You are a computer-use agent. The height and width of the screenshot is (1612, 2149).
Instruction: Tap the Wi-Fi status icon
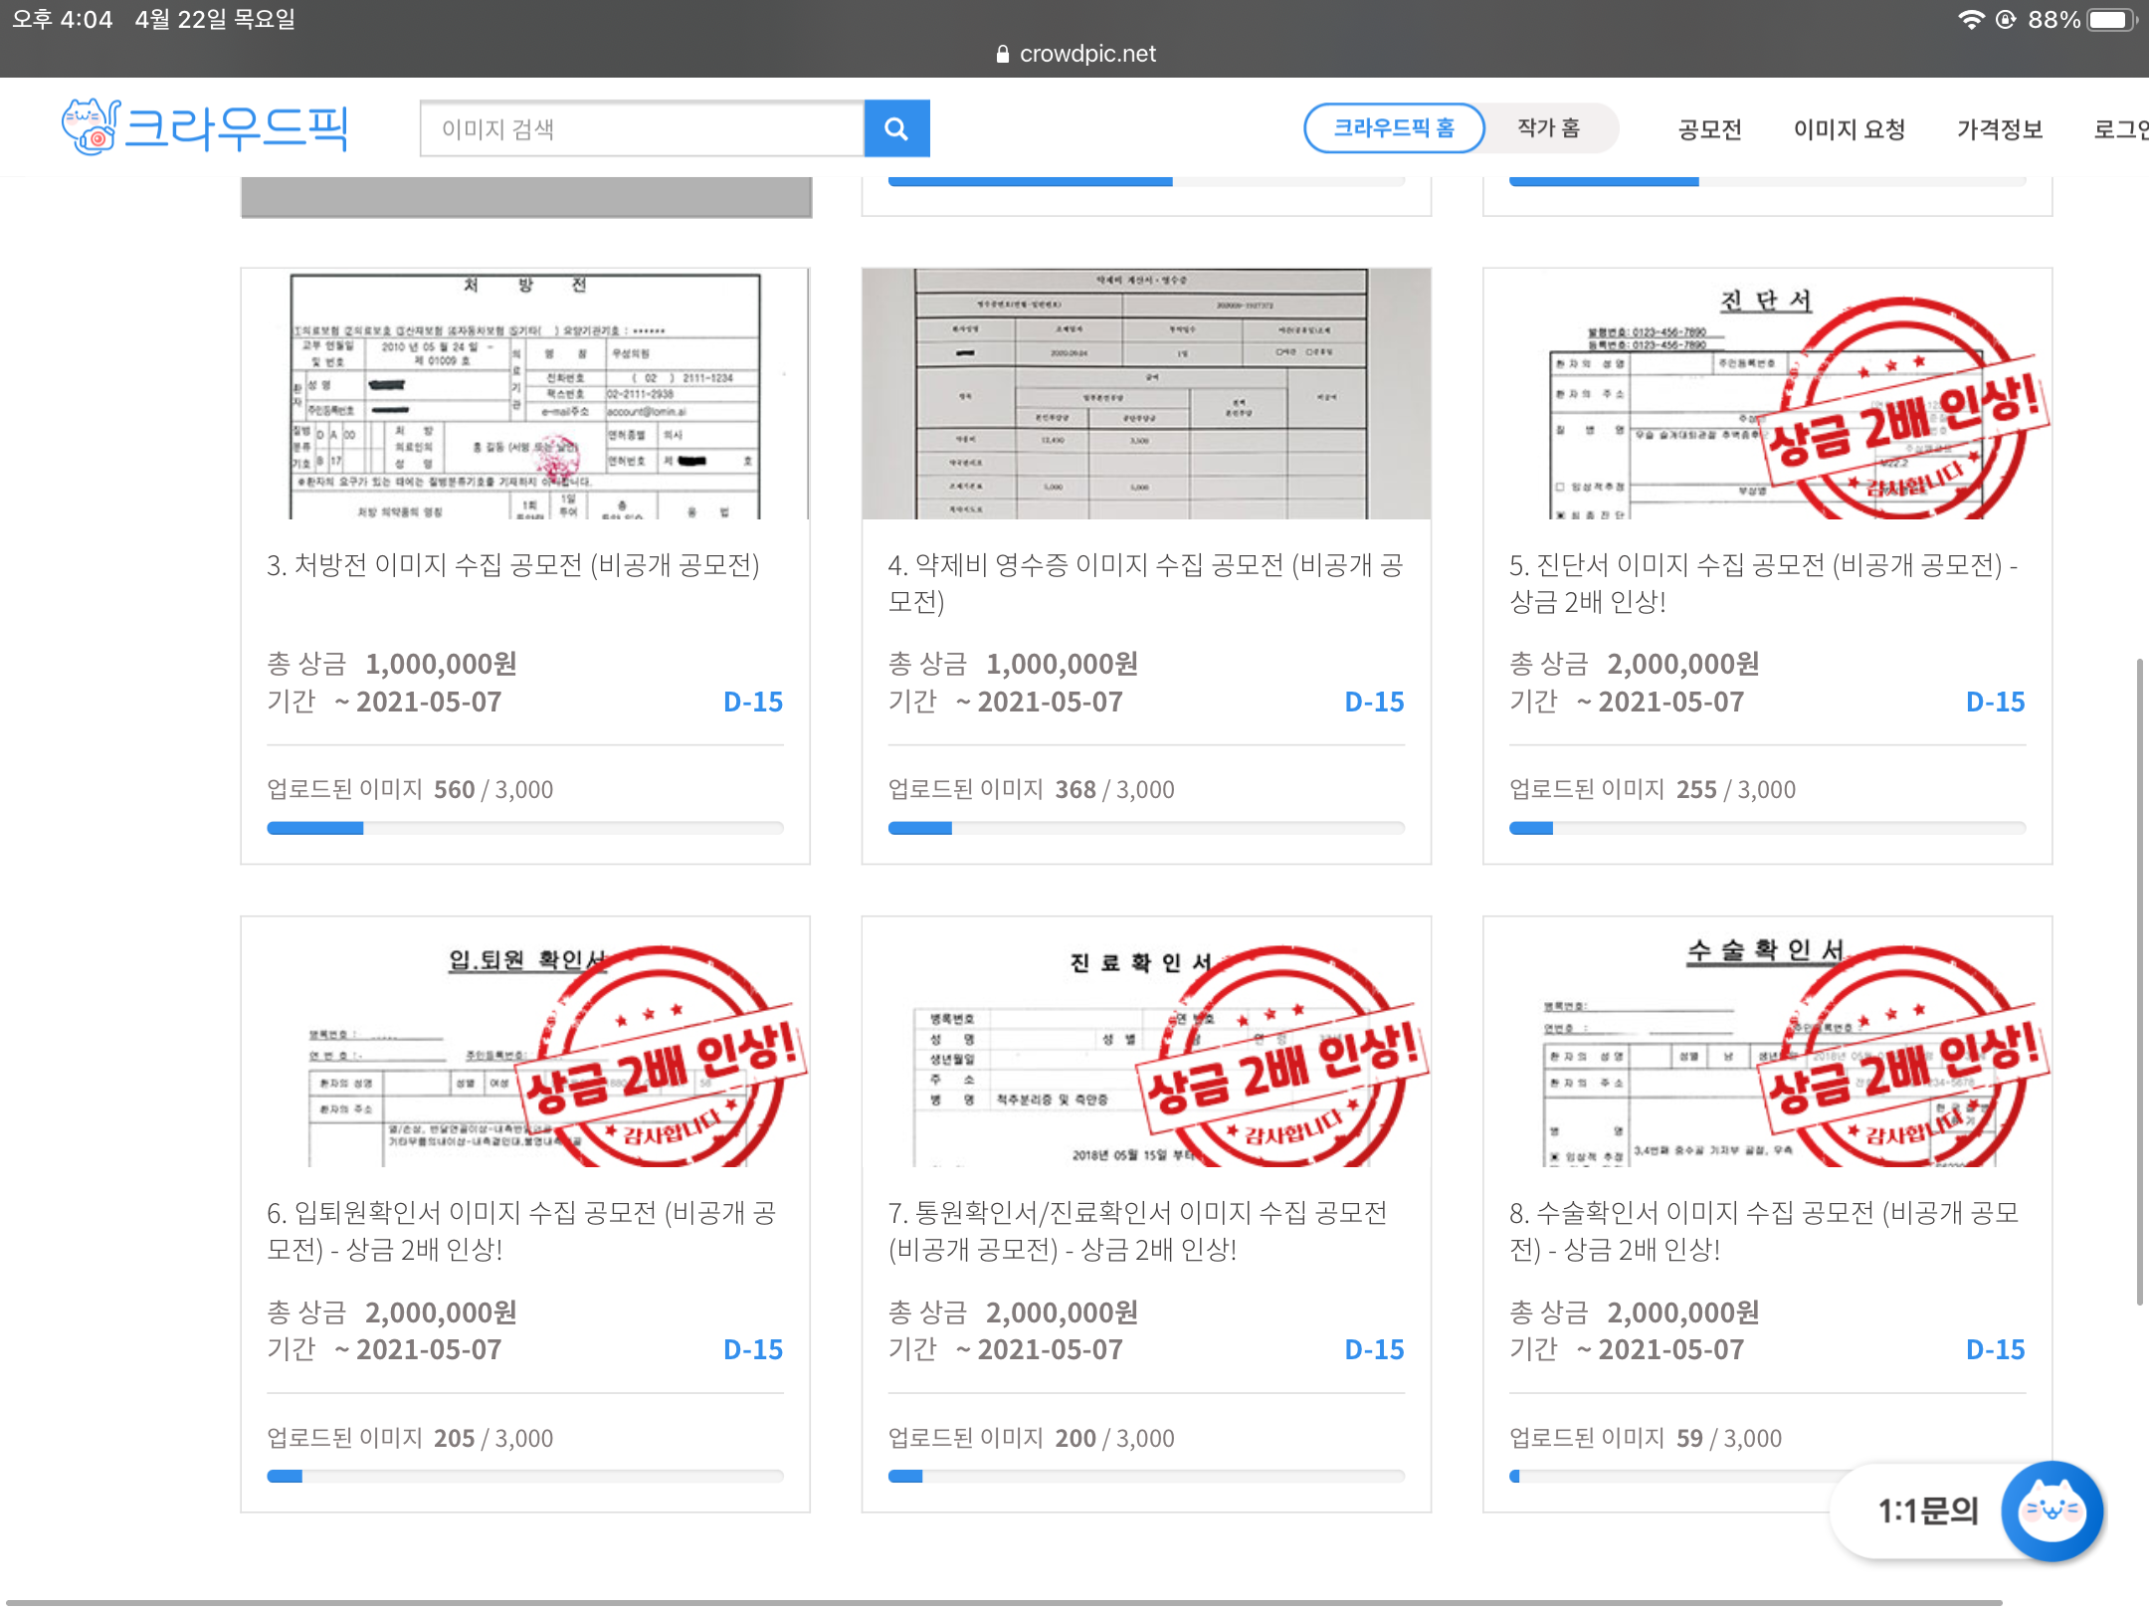(1970, 19)
